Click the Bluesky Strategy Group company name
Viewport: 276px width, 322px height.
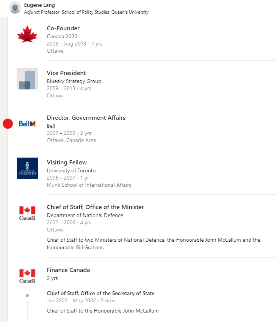74,81
